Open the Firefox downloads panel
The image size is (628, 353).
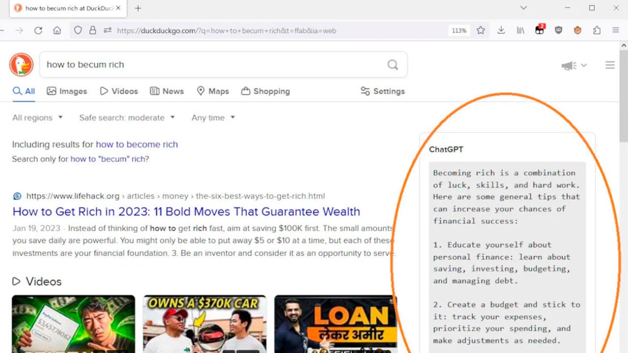(501, 30)
